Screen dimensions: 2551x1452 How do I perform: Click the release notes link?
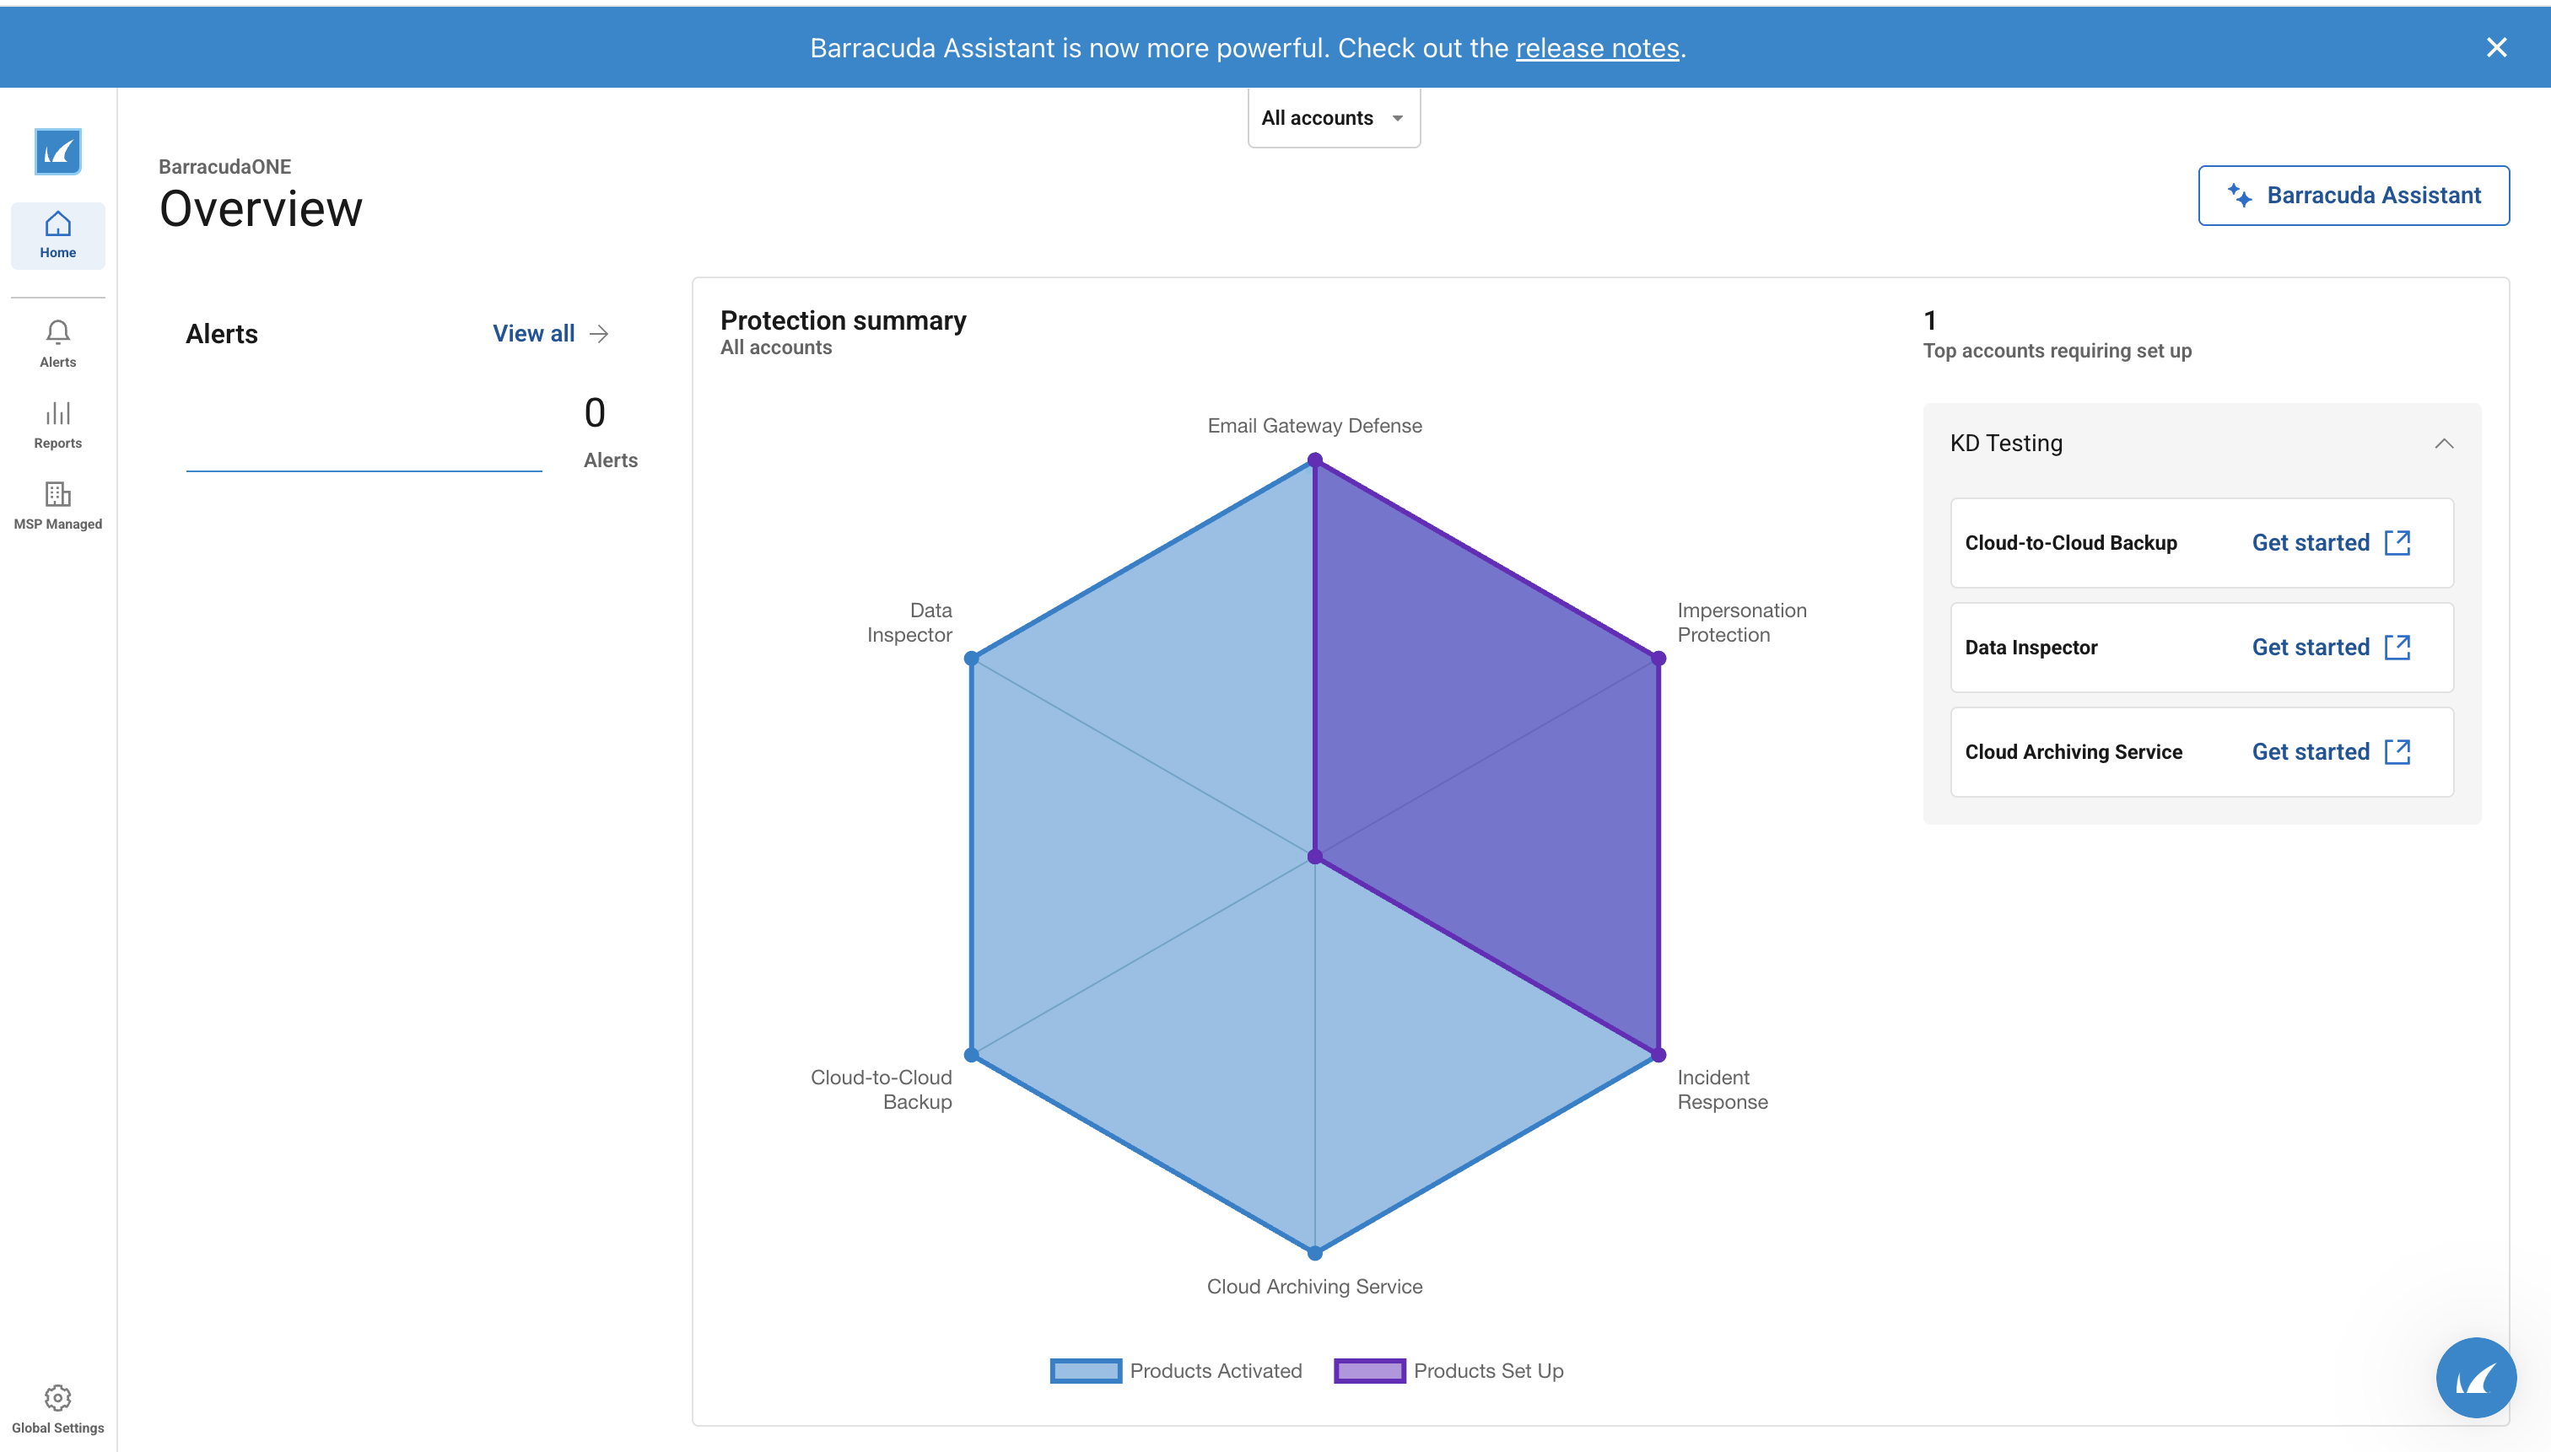point(1597,48)
